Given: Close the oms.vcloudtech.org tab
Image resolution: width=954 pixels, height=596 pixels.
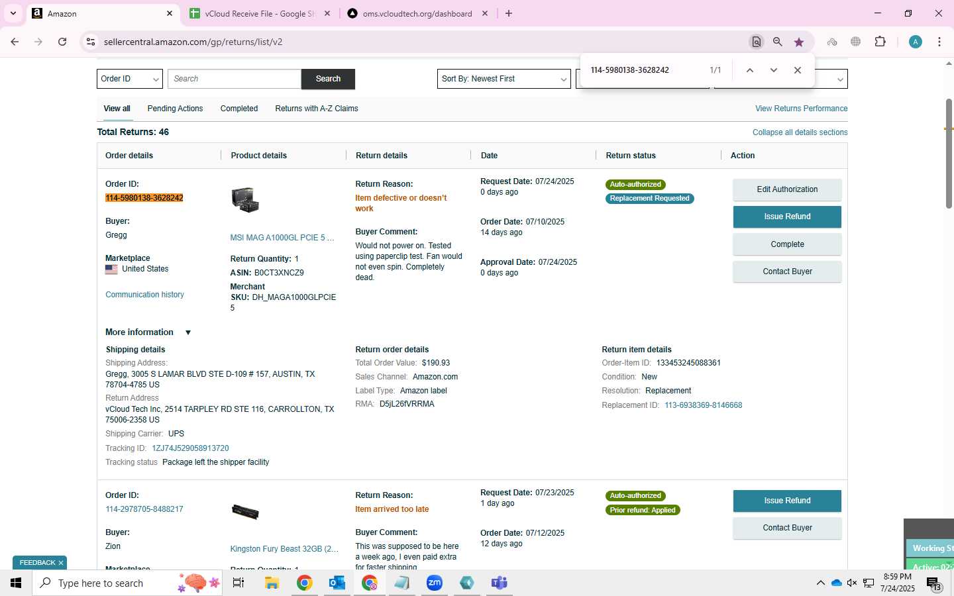Looking at the screenshot, I should coord(485,13).
